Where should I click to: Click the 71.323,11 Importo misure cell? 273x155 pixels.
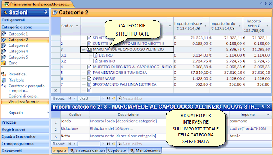click(x=191, y=38)
